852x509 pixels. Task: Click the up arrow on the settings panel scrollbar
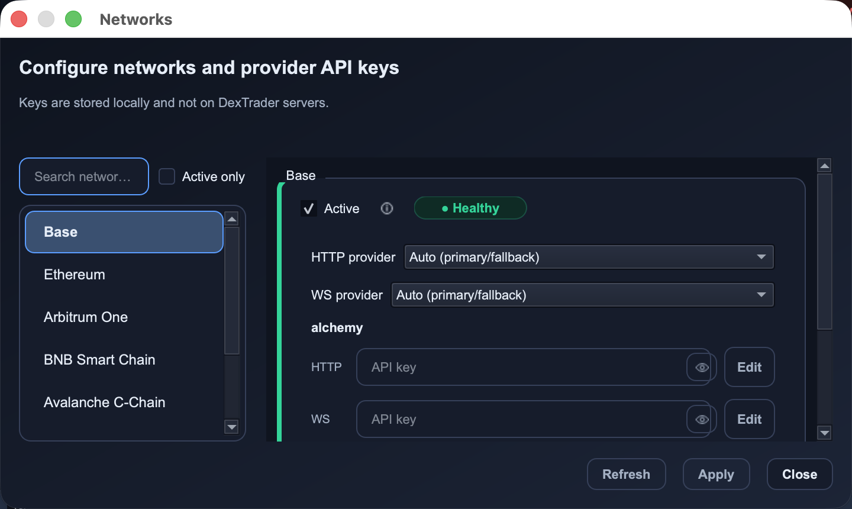(x=824, y=165)
